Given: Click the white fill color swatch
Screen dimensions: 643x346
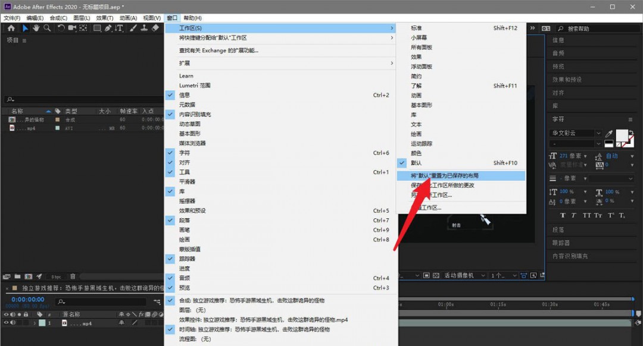Looking at the screenshot, I should [x=622, y=135].
